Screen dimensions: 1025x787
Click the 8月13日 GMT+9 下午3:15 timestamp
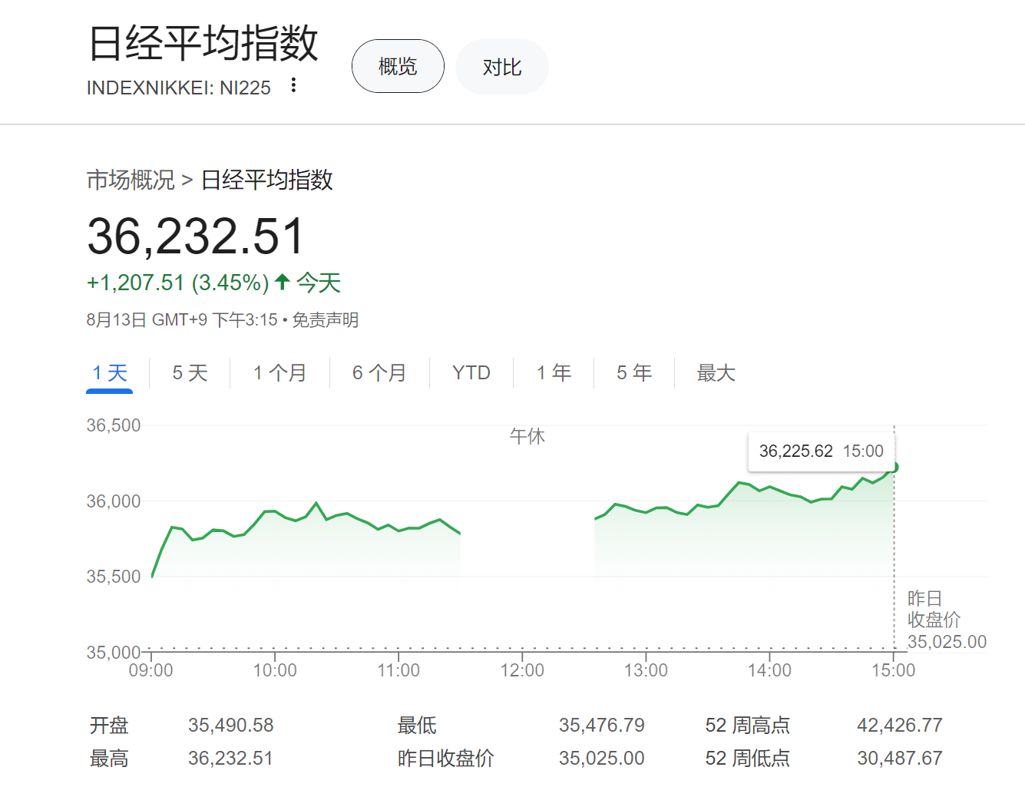click(x=182, y=319)
